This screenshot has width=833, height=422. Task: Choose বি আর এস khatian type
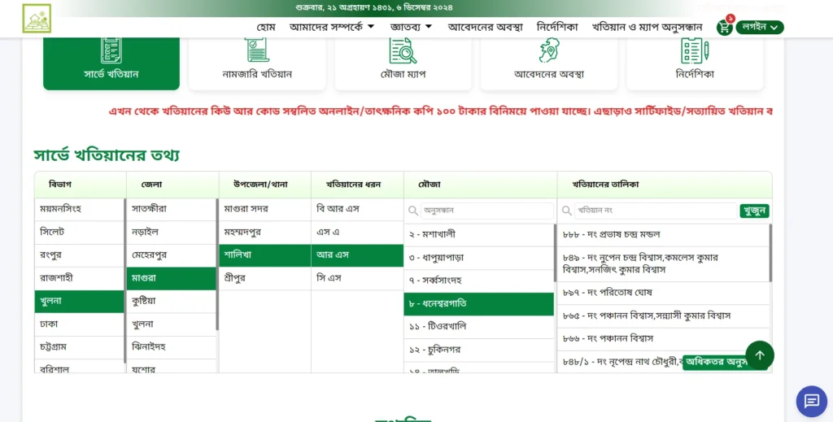tap(338, 209)
